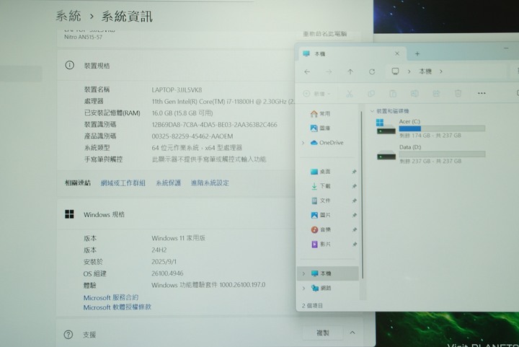Click the 重新命名此電腦 button
This screenshot has width=519, height=347.
click(324, 34)
